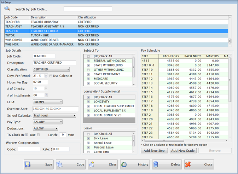The image size is (238, 174).
Task: Click the Lunch minutes field
Action: point(63,135)
